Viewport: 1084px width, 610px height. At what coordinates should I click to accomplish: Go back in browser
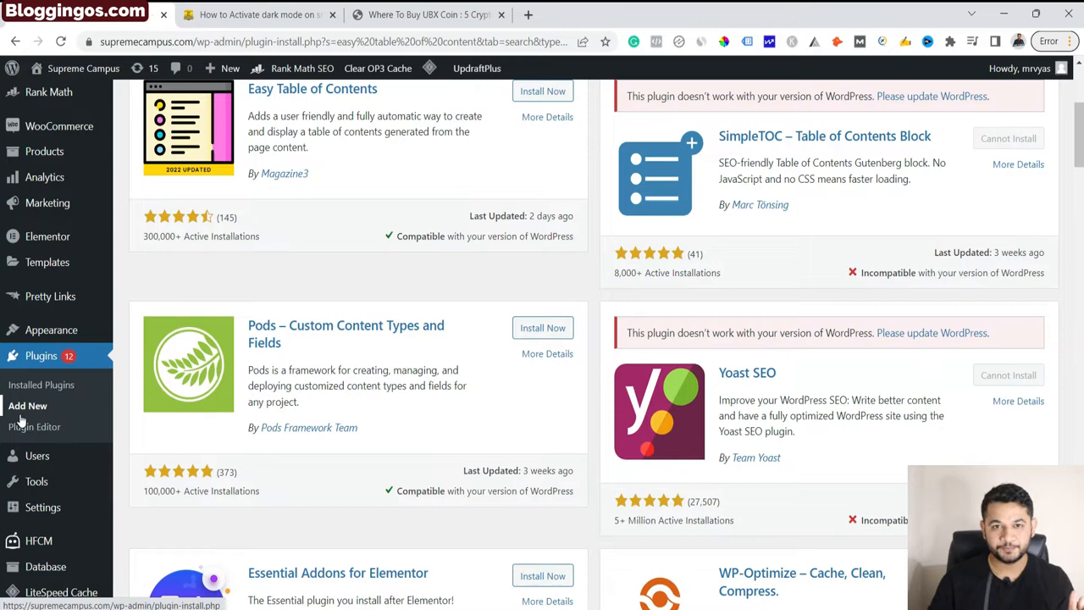click(15, 41)
